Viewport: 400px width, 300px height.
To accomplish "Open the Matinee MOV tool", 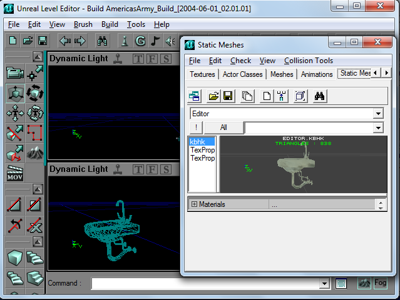I will point(15,173).
